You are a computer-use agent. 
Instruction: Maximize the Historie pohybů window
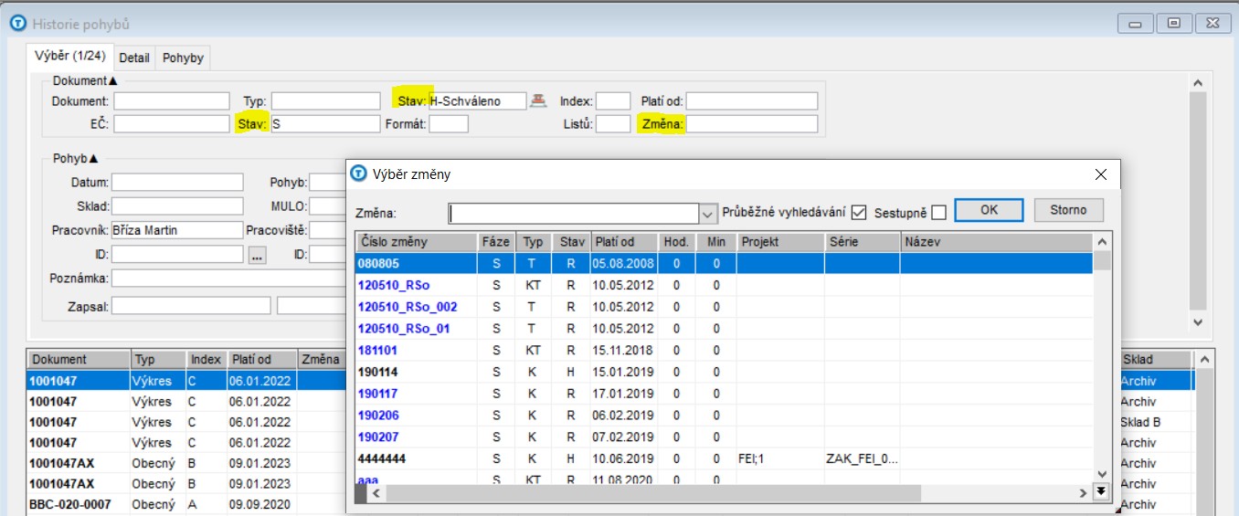(1173, 23)
